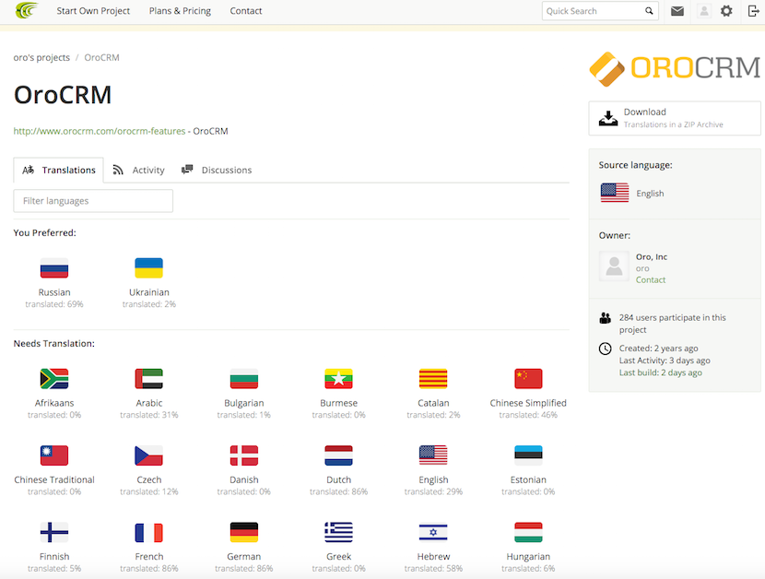
Task: Click the OroCRM project logo
Action: click(x=675, y=69)
